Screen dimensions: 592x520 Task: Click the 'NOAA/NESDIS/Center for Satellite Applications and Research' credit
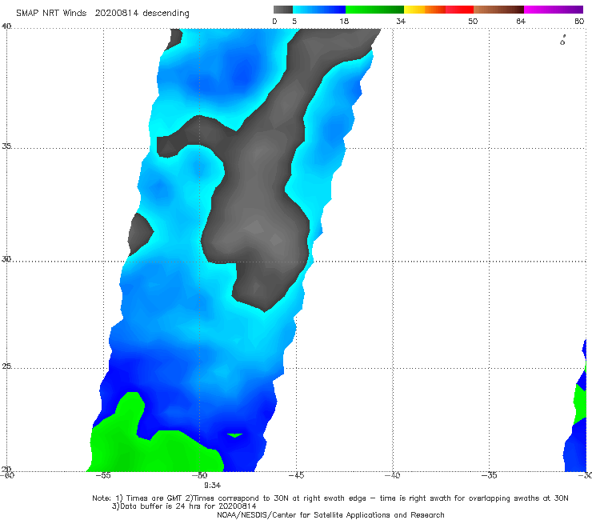[330, 515]
